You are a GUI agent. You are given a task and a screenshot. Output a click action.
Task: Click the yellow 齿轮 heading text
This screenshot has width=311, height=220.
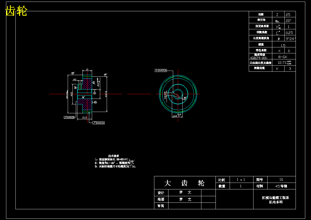pyautogui.click(x=16, y=11)
